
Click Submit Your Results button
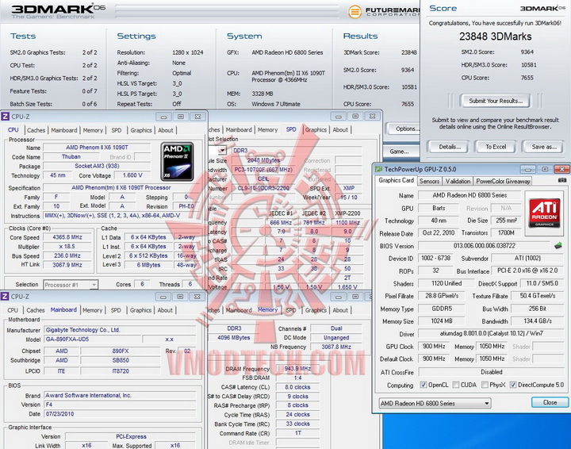pos(496,101)
